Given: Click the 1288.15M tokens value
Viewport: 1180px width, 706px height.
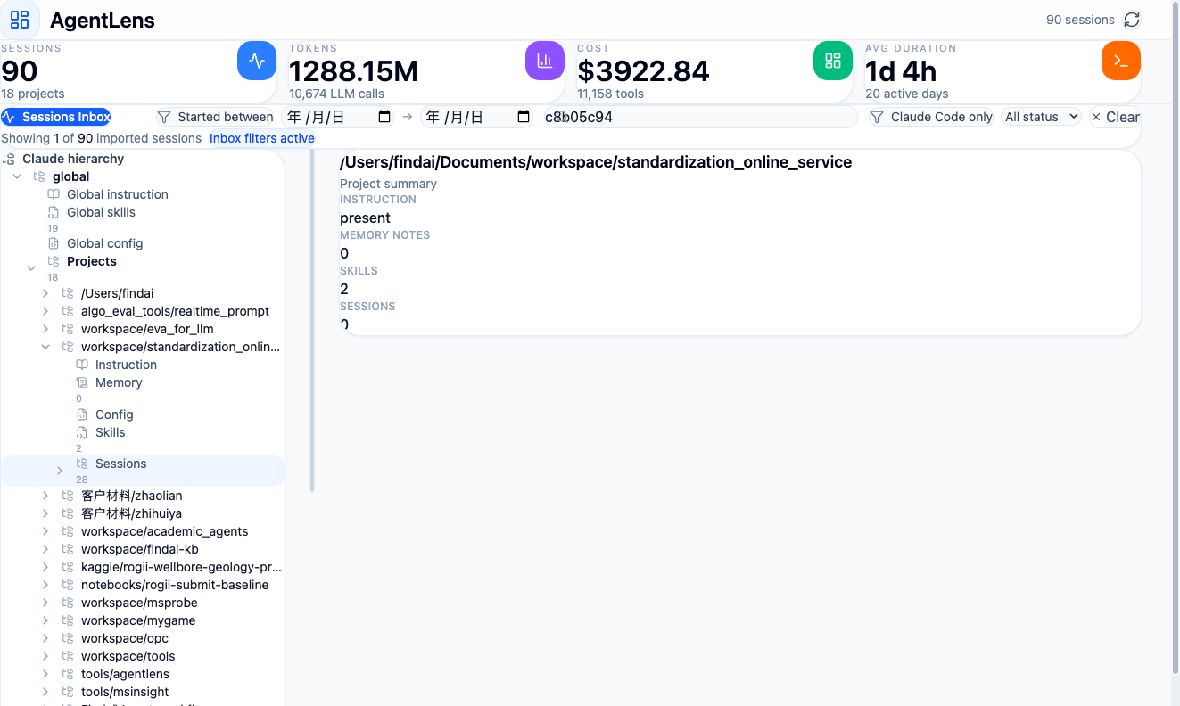Looking at the screenshot, I should [x=353, y=70].
